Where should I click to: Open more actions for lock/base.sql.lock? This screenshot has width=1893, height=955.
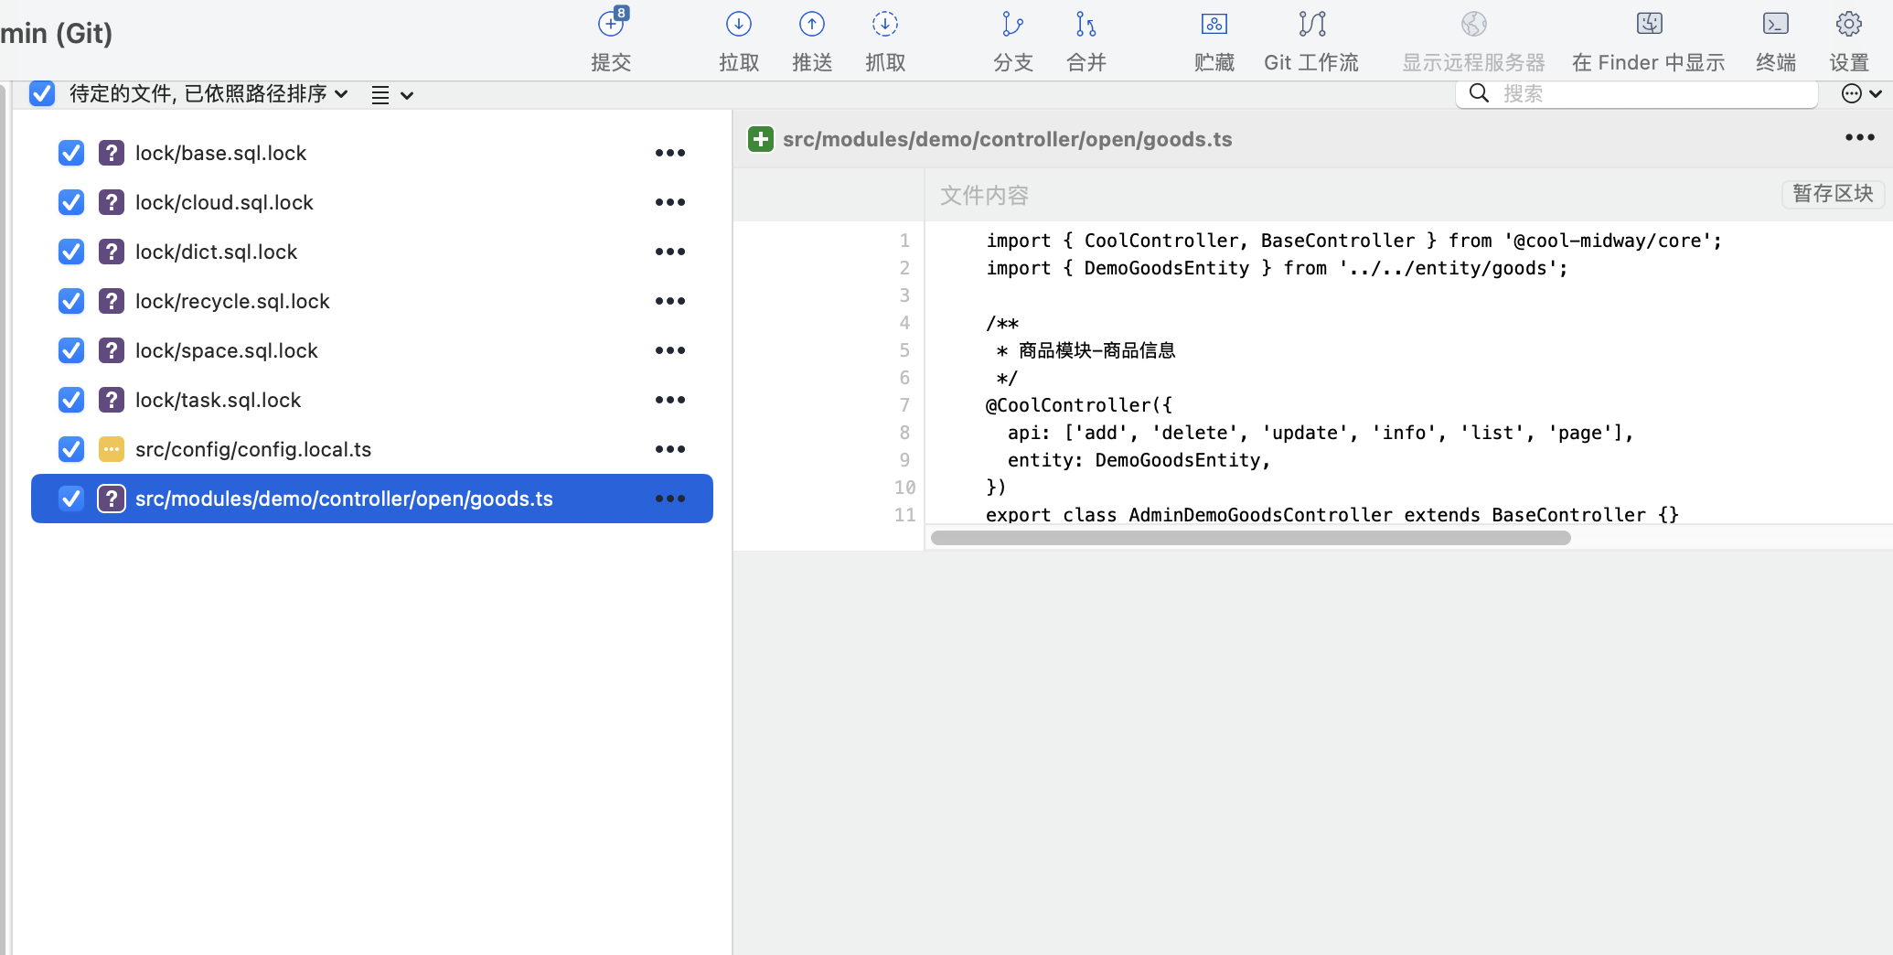670,153
